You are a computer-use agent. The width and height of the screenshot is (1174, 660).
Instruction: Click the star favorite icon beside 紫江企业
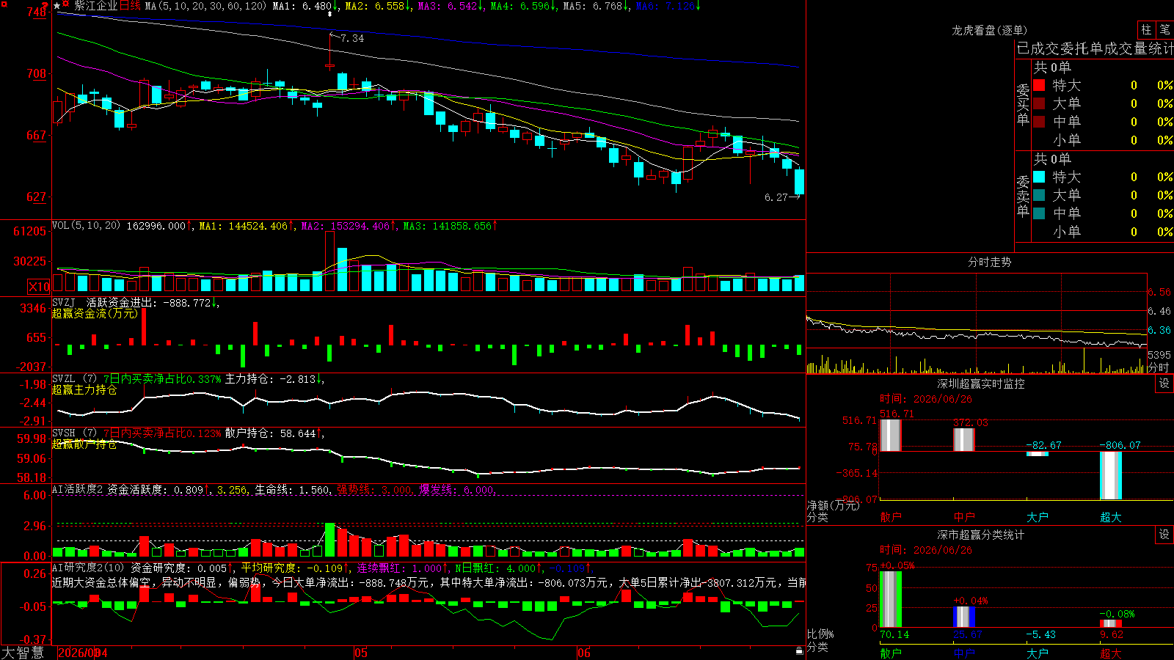57,6
